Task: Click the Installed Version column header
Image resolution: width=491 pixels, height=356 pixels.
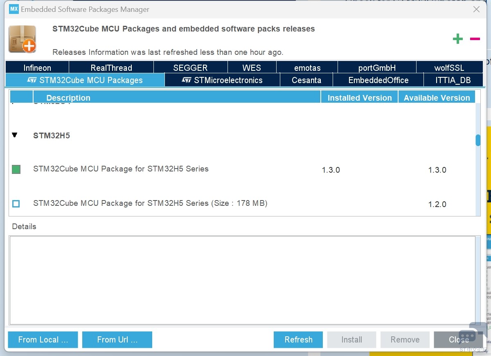Action: coord(360,97)
